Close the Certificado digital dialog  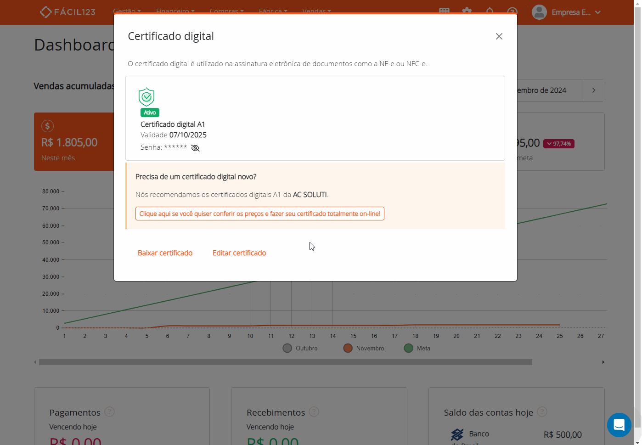click(499, 36)
